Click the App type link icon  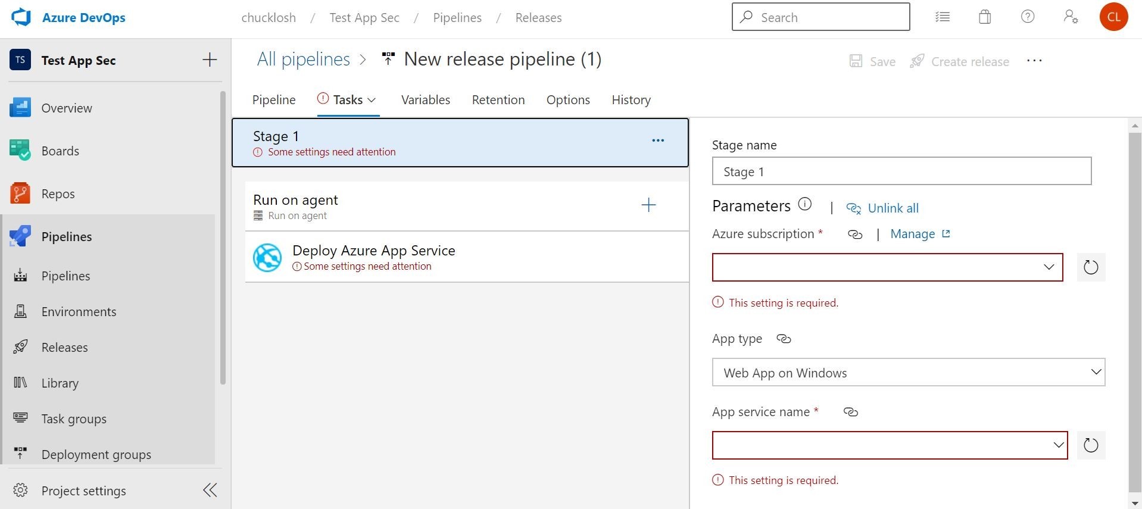tap(784, 339)
